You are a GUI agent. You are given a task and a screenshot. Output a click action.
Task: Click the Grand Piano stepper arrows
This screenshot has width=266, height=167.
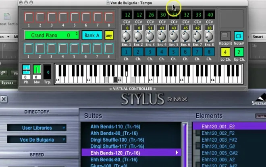[77, 34]
